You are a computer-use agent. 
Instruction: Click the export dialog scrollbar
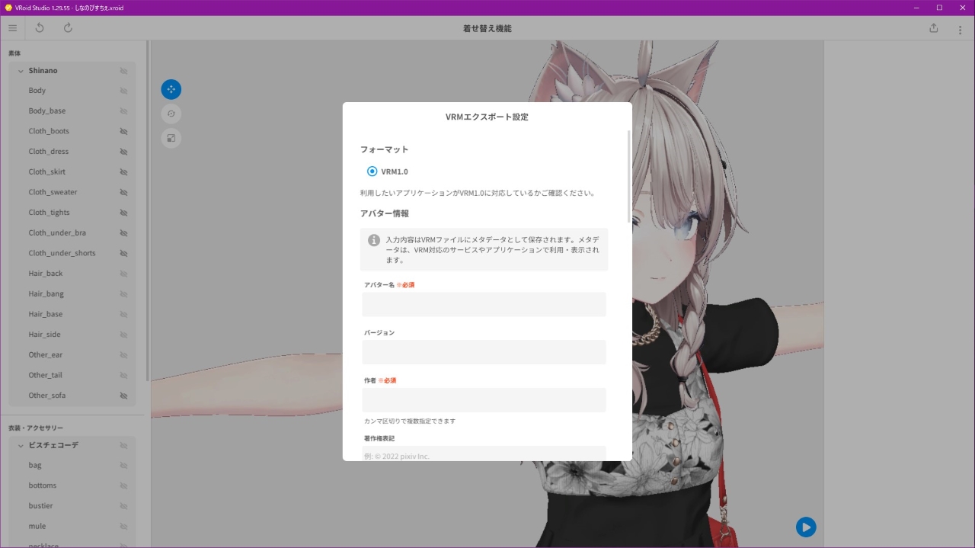(628, 176)
